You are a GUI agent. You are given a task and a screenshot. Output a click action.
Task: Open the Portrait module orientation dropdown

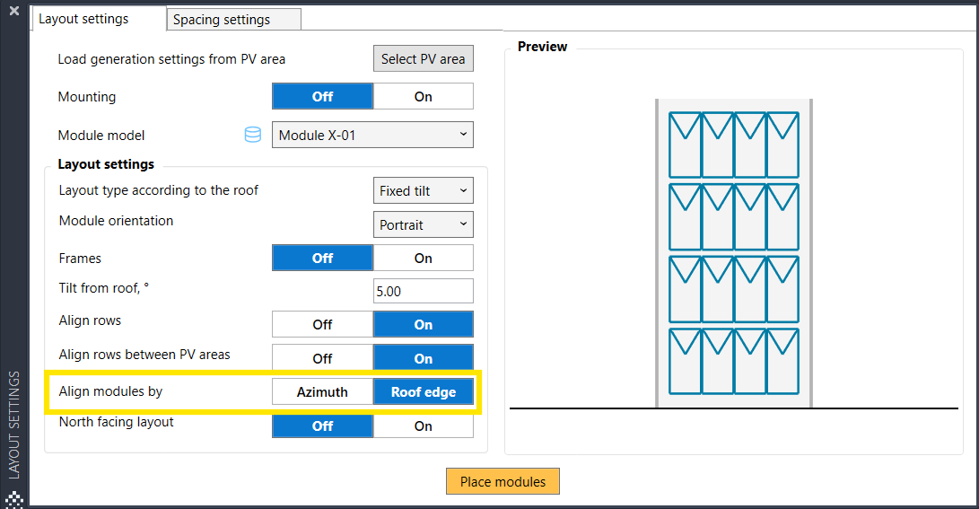click(x=424, y=224)
